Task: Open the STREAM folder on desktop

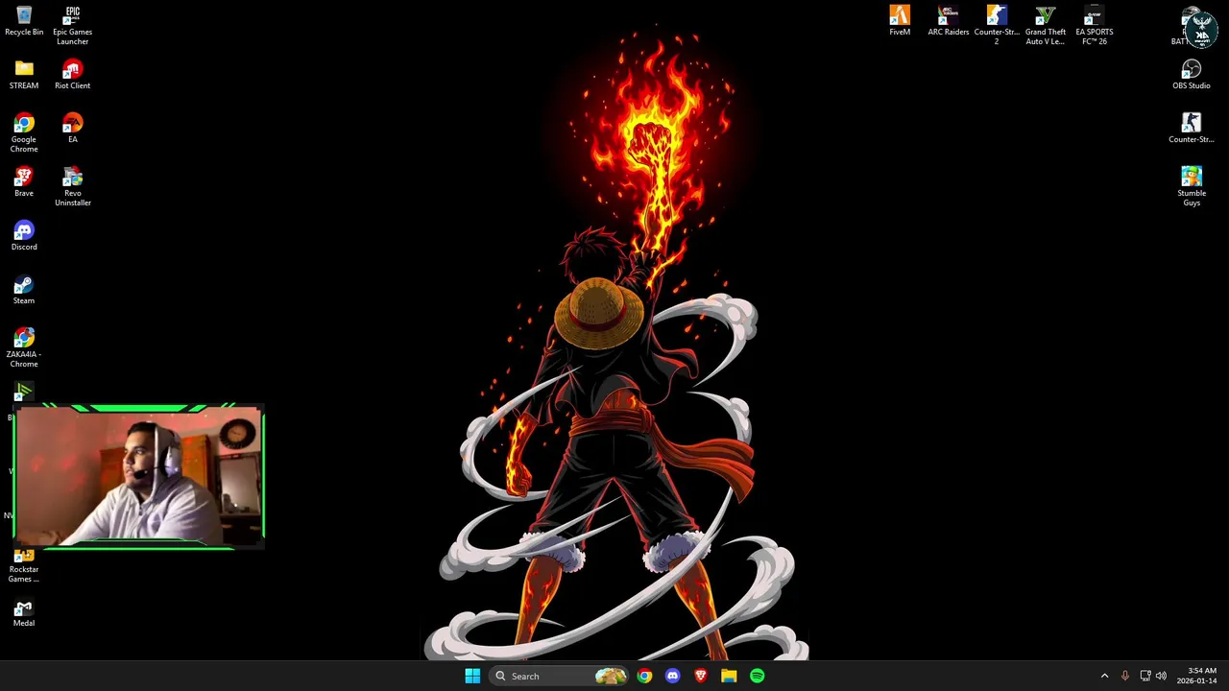Action: coord(24,75)
